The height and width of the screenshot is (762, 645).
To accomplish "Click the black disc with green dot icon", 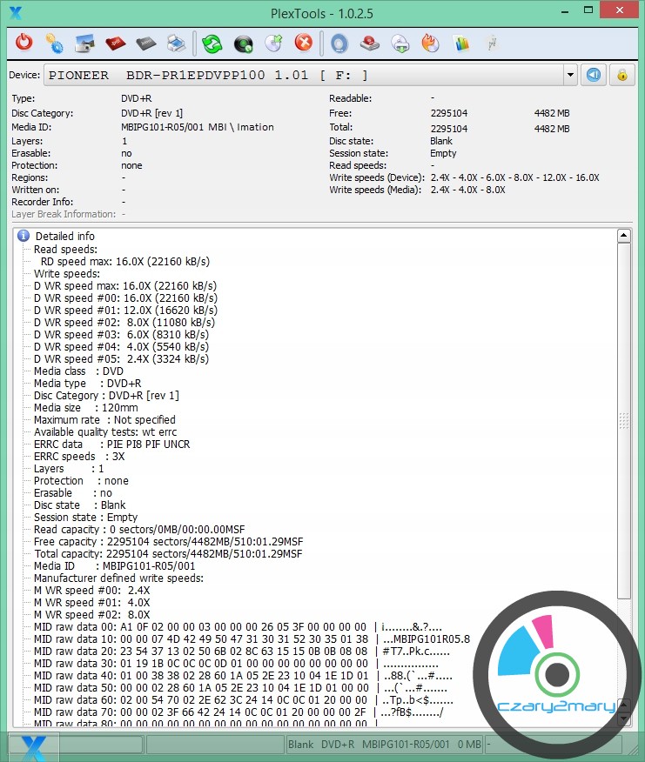I will coord(243,43).
